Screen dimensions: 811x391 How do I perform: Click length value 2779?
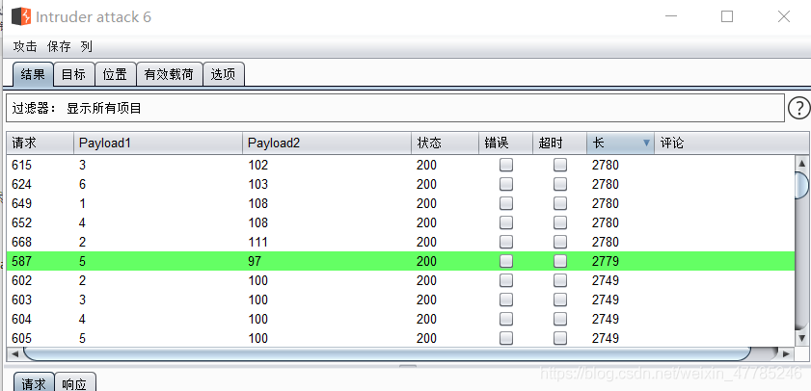606,261
